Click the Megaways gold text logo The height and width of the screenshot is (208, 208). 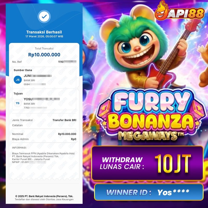151,135
